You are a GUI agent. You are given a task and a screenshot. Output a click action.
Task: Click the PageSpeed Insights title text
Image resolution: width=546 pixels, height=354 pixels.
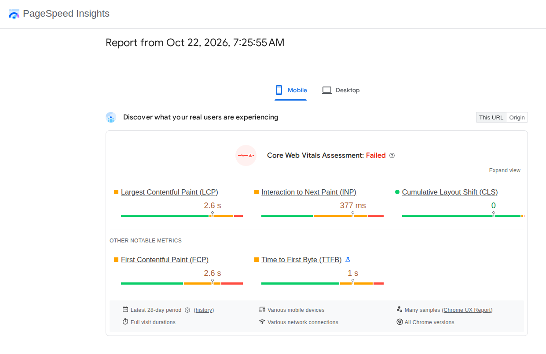pyautogui.click(x=66, y=14)
